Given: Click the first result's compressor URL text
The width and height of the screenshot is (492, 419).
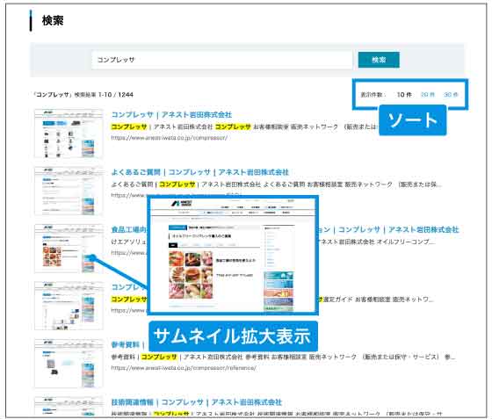Looking at the screenshot, I should (x=170, y=138).
